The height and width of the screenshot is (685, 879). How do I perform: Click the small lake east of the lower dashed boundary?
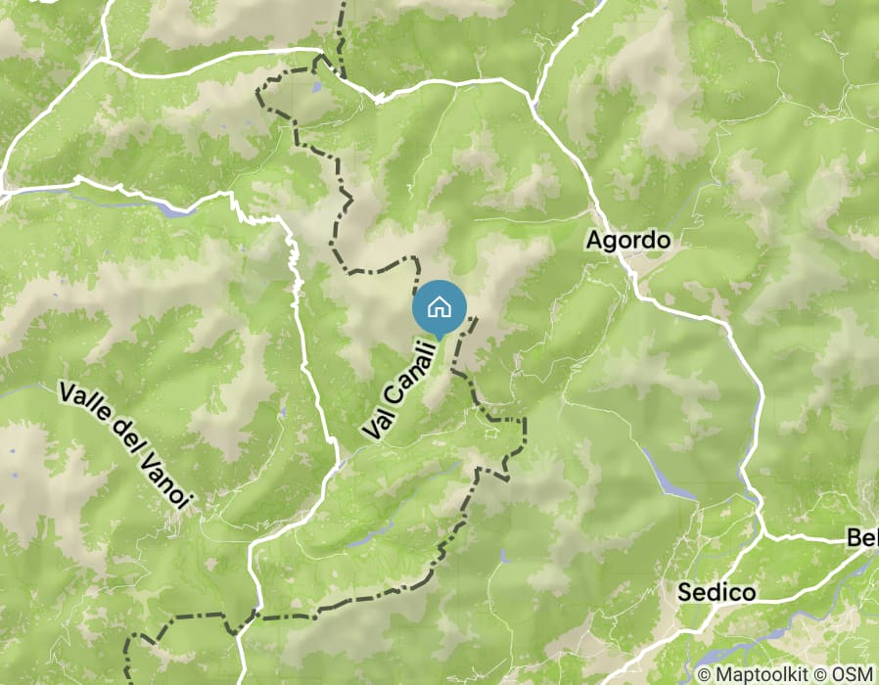click(504, 556)
